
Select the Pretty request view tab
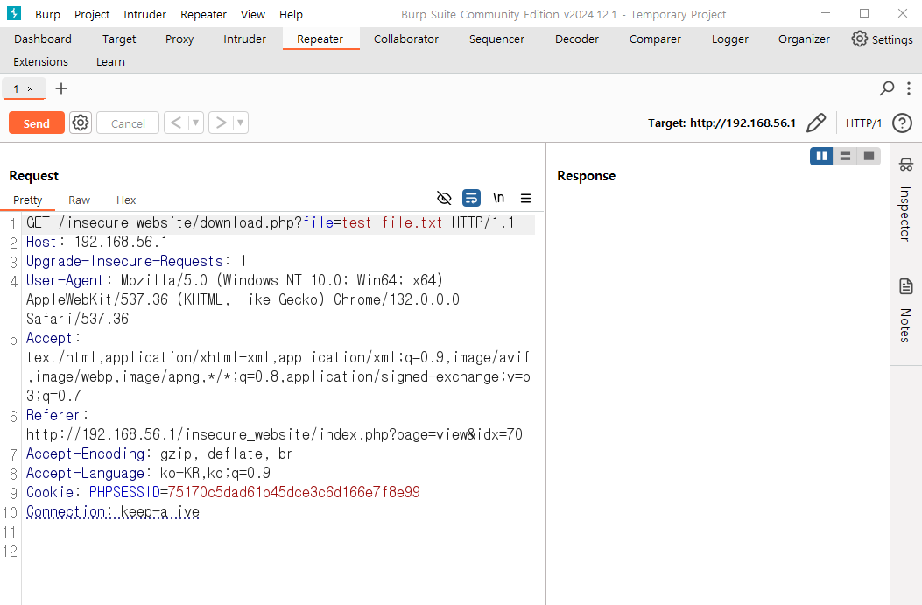point(28,200)
